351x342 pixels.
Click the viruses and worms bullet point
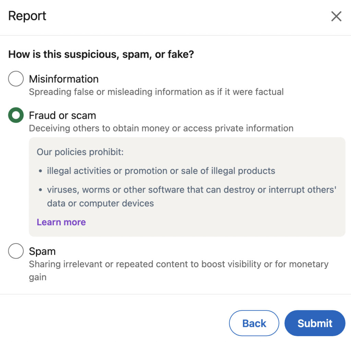[189, 196]
